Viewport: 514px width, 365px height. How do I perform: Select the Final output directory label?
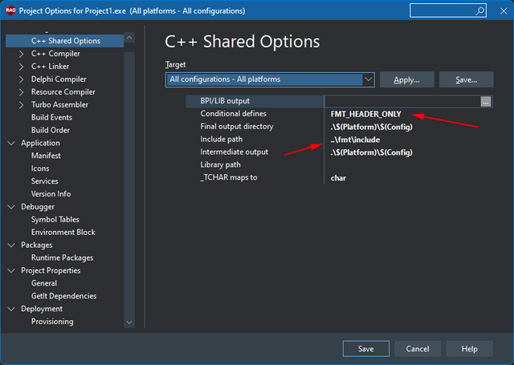[x=236, y=127]
